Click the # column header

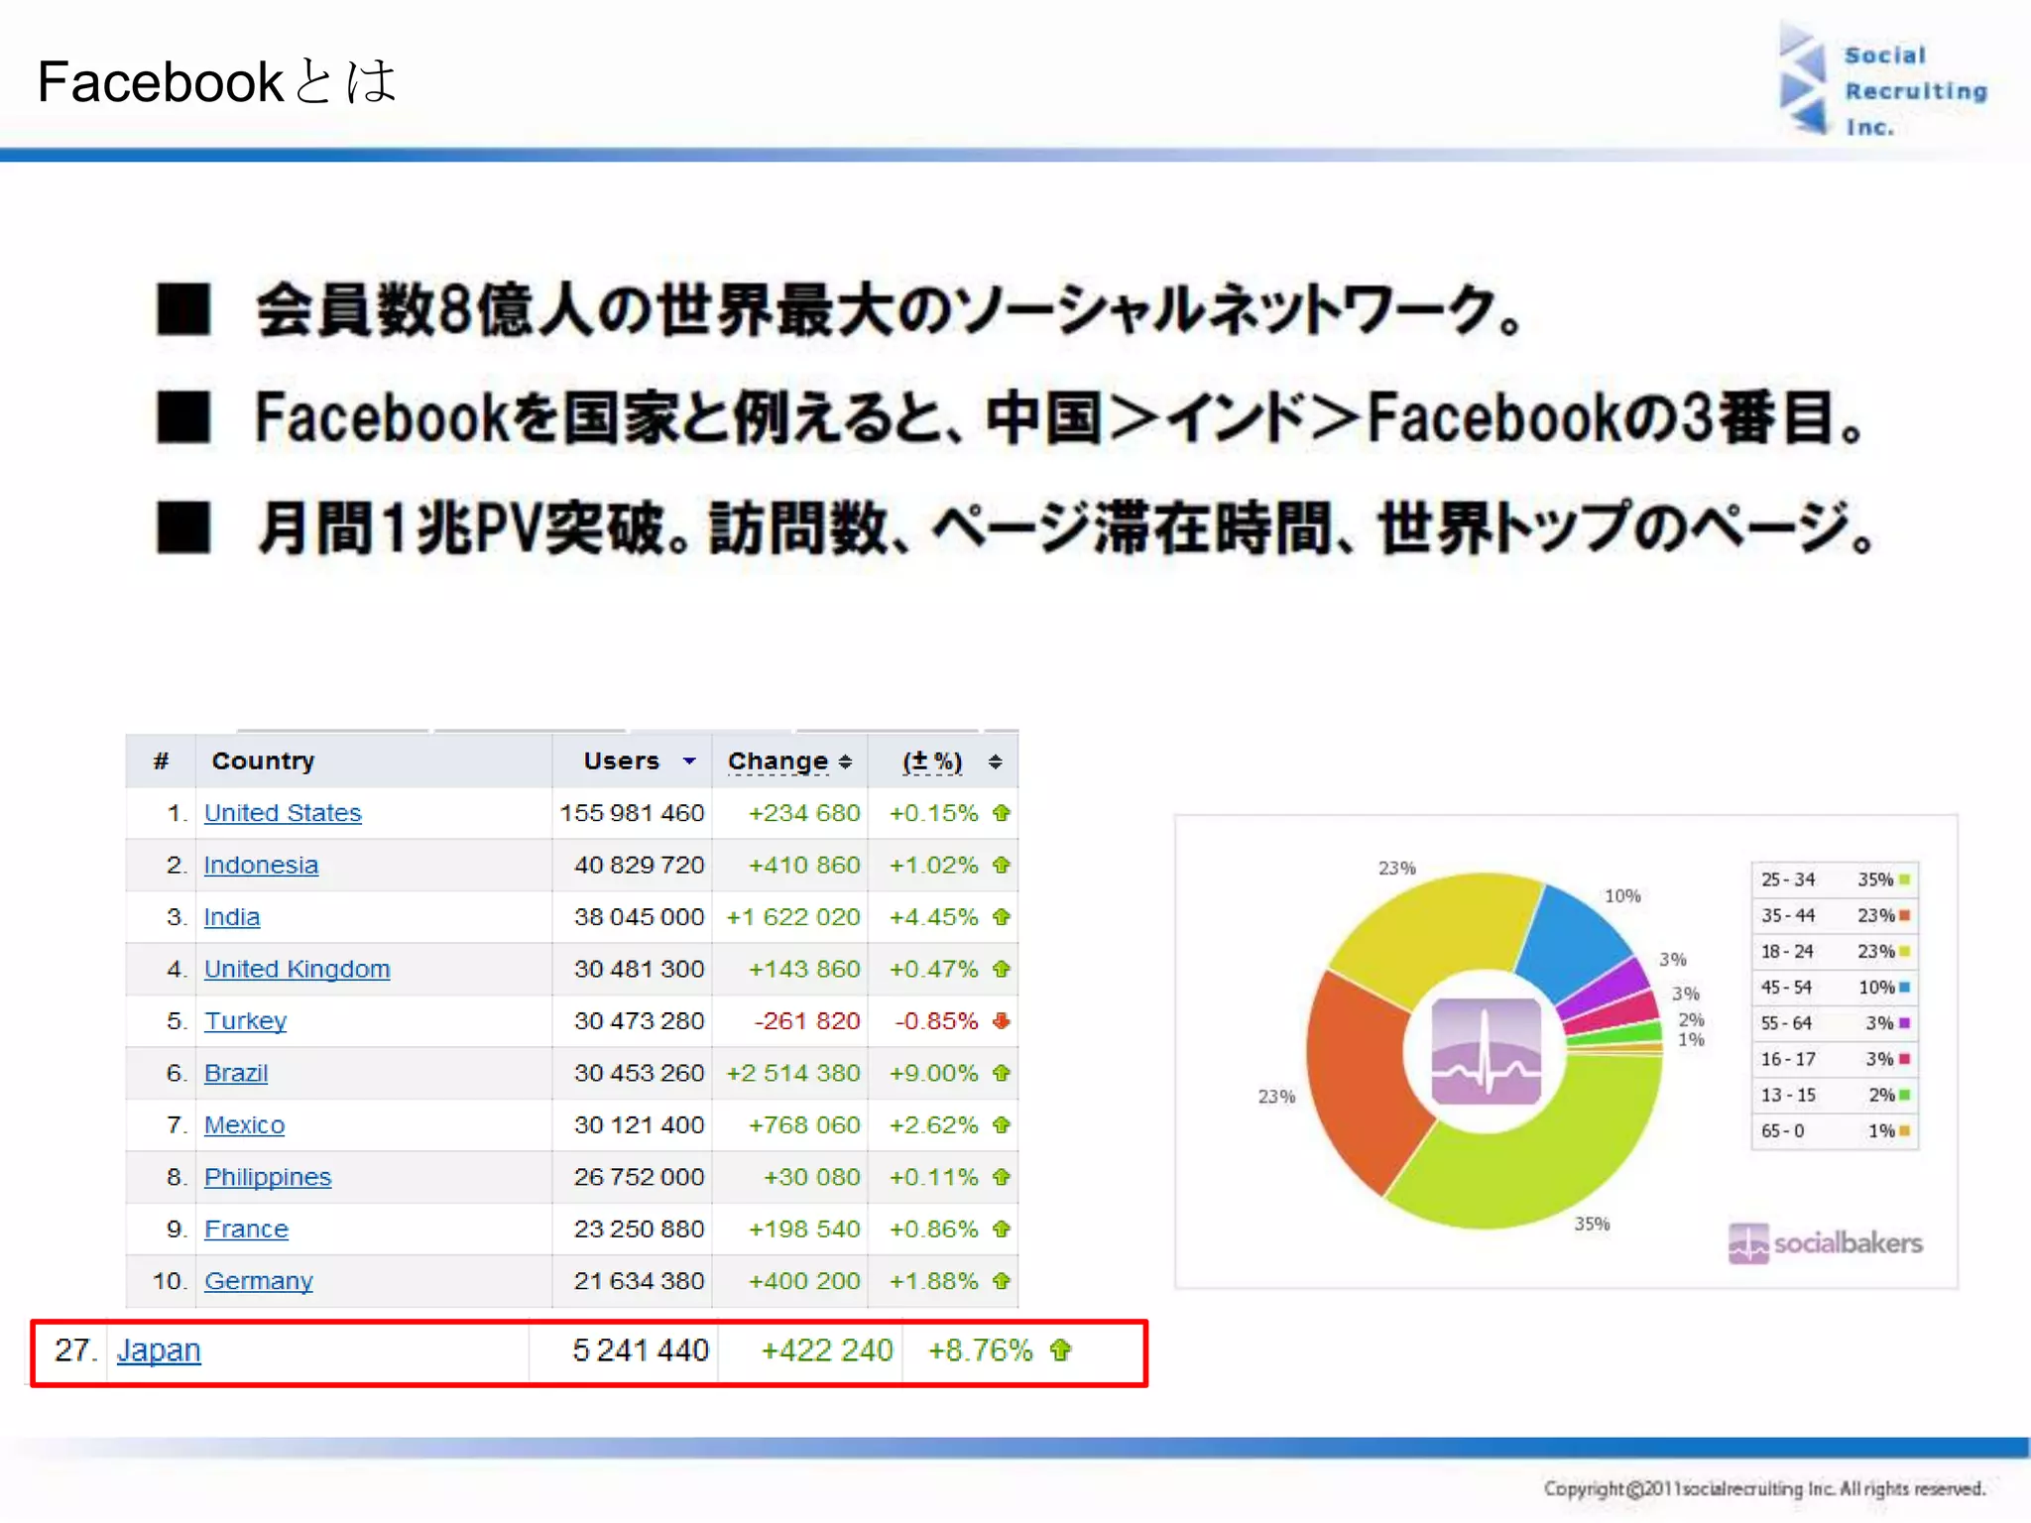tap(161, 761)
